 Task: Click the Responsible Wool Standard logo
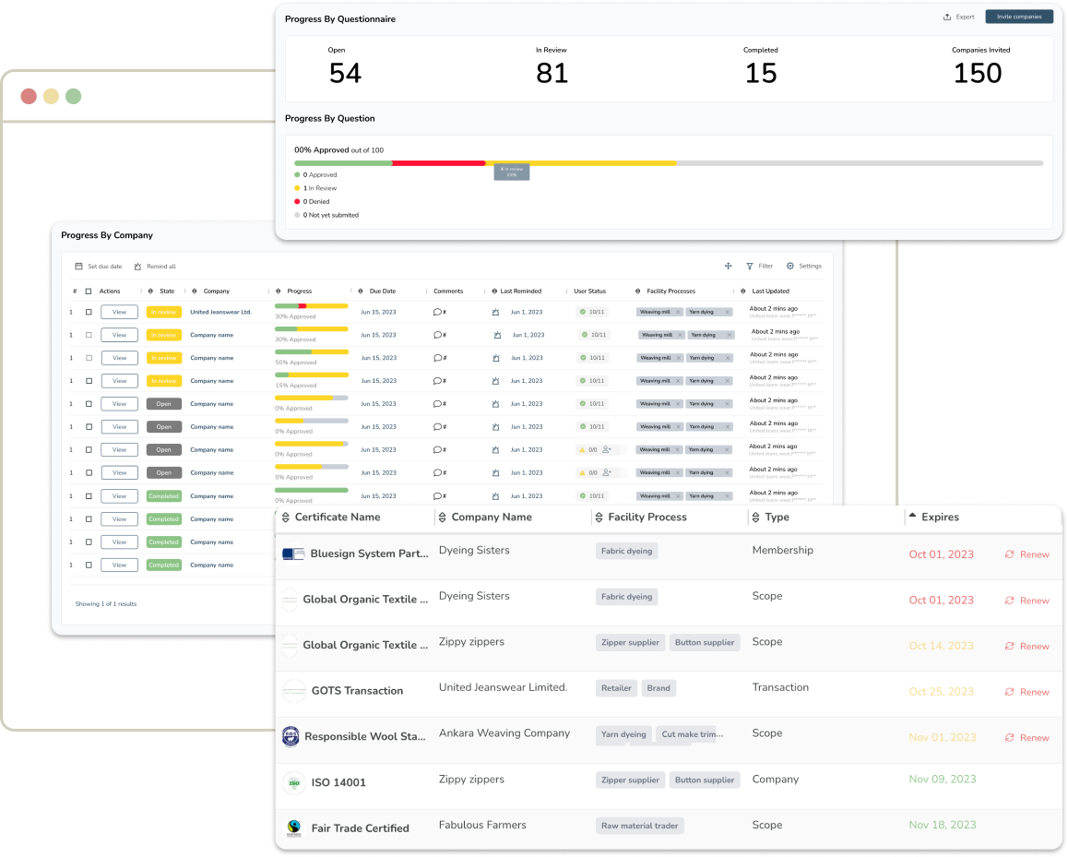[x=291, y=736]
